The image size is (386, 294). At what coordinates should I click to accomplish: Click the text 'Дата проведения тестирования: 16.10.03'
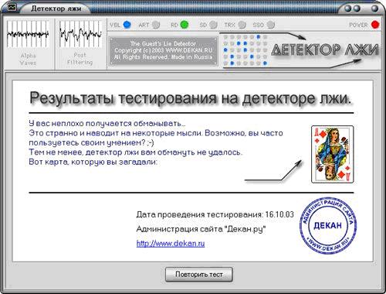pos(215,214)
